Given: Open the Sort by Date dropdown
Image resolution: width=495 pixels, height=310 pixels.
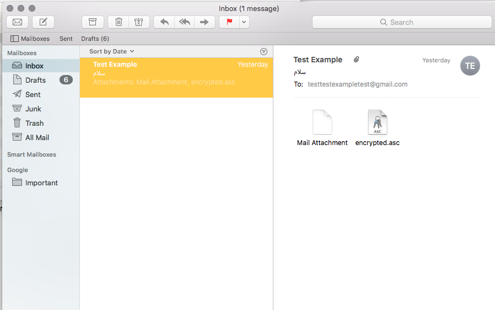Looking at the screenshot, I should click(x=111, y=51).
